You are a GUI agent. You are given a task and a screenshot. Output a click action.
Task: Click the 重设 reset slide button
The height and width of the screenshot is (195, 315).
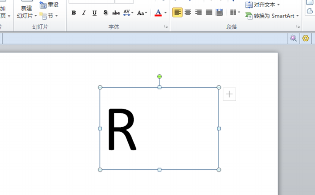[49, 5]
